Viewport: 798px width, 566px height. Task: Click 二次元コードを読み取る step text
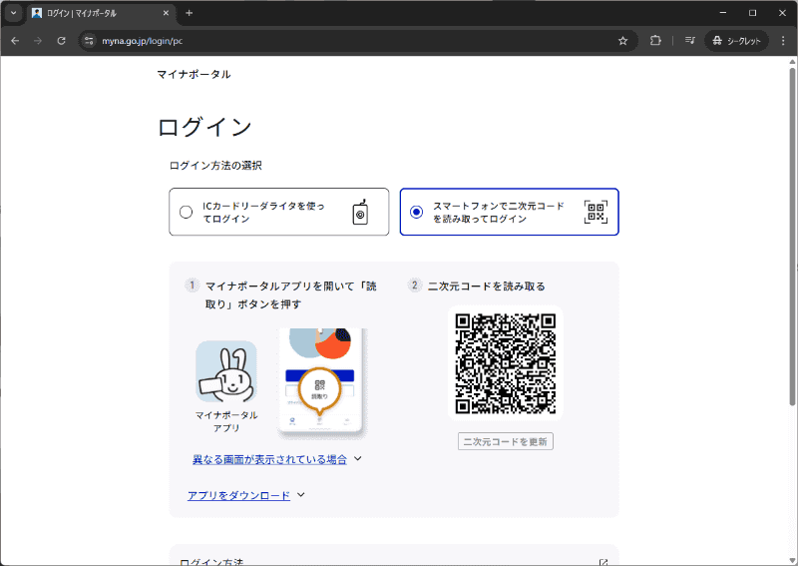point(487,286)
